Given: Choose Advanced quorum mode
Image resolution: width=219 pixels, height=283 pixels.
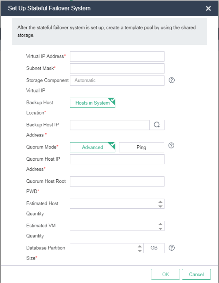Looking at the screenshot, I should [x=92, y=147].
